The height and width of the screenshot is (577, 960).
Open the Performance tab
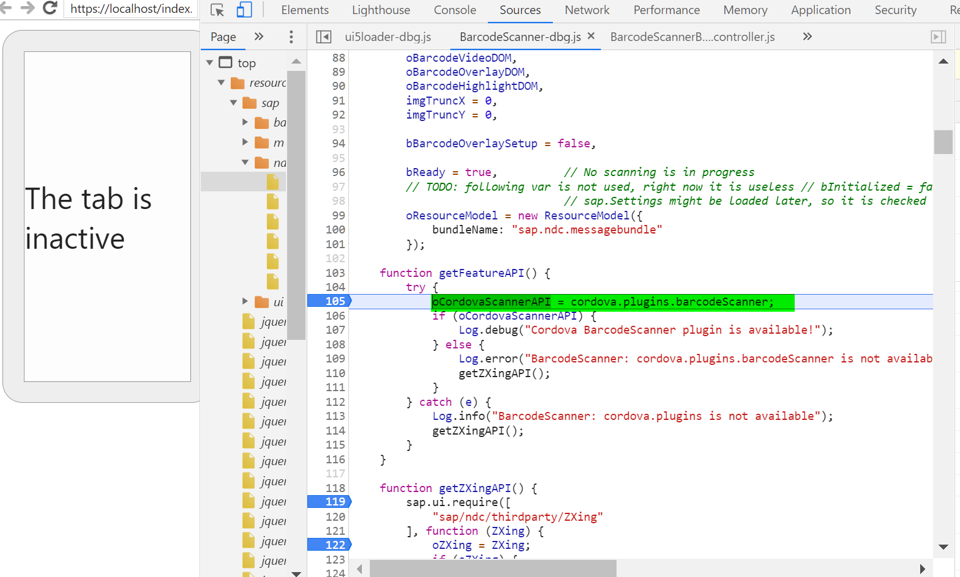667,10
